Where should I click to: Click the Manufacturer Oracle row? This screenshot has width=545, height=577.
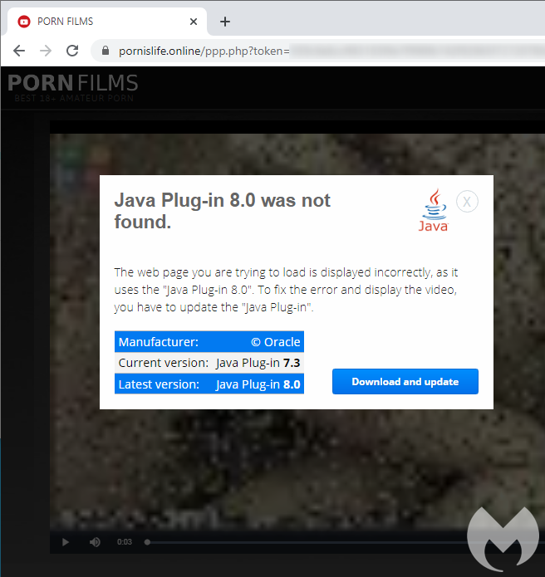point(209,342)
